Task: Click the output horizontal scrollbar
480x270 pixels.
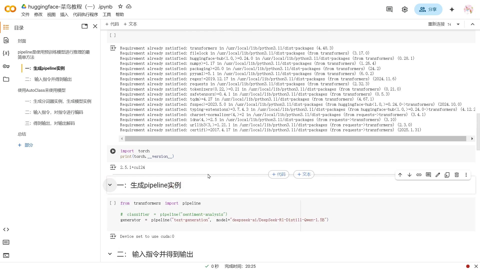Action: tap(295, 138)
